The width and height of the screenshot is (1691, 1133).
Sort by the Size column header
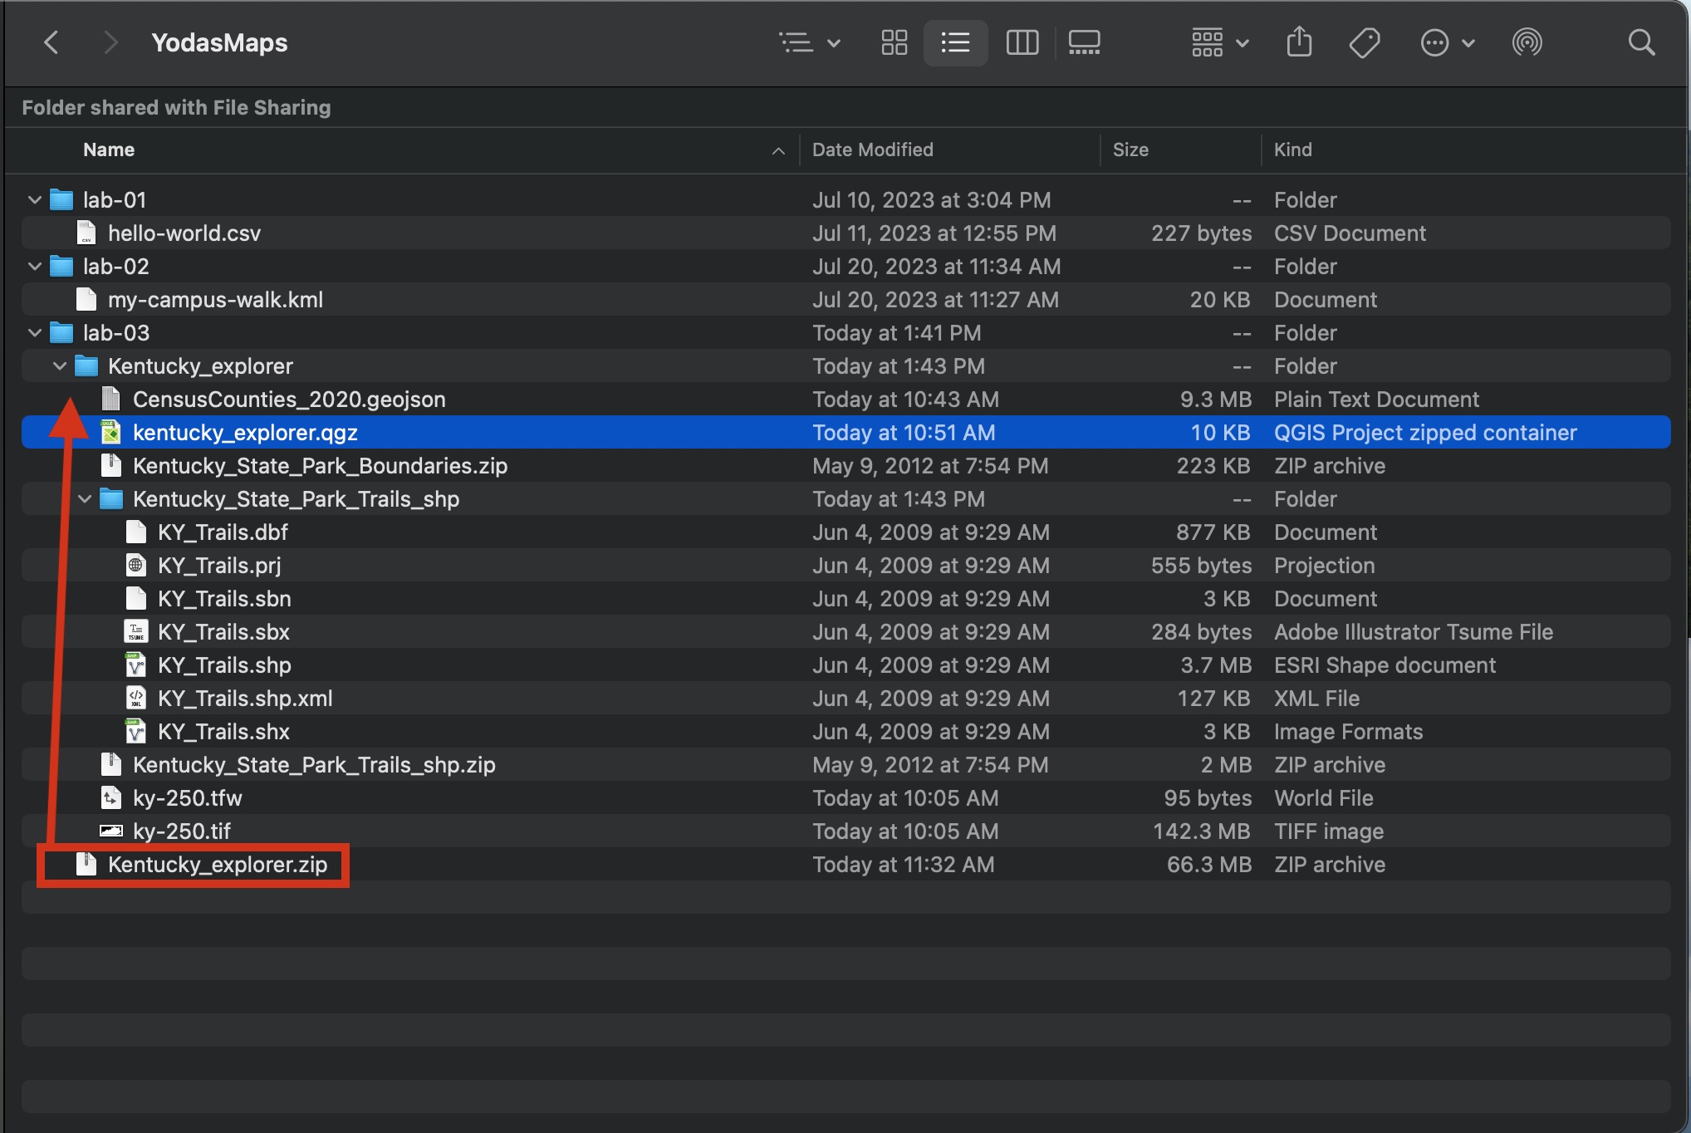click(x=1130, y=150)
